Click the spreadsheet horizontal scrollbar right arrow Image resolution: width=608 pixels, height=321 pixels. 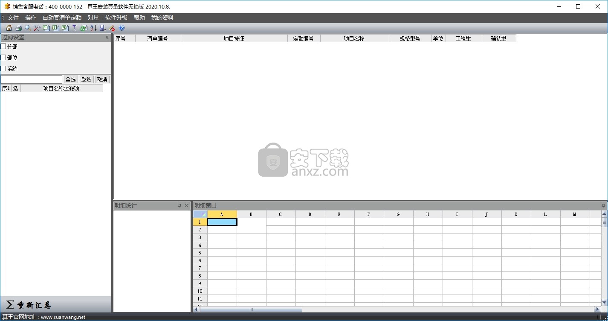click(597, 309)
